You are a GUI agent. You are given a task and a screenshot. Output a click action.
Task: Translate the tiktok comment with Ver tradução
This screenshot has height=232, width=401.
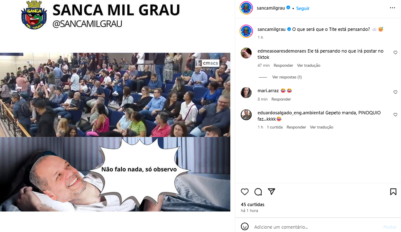(309, 66)
